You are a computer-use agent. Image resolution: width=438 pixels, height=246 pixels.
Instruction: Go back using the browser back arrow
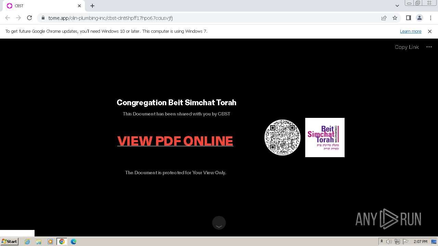tap(8, 18)
